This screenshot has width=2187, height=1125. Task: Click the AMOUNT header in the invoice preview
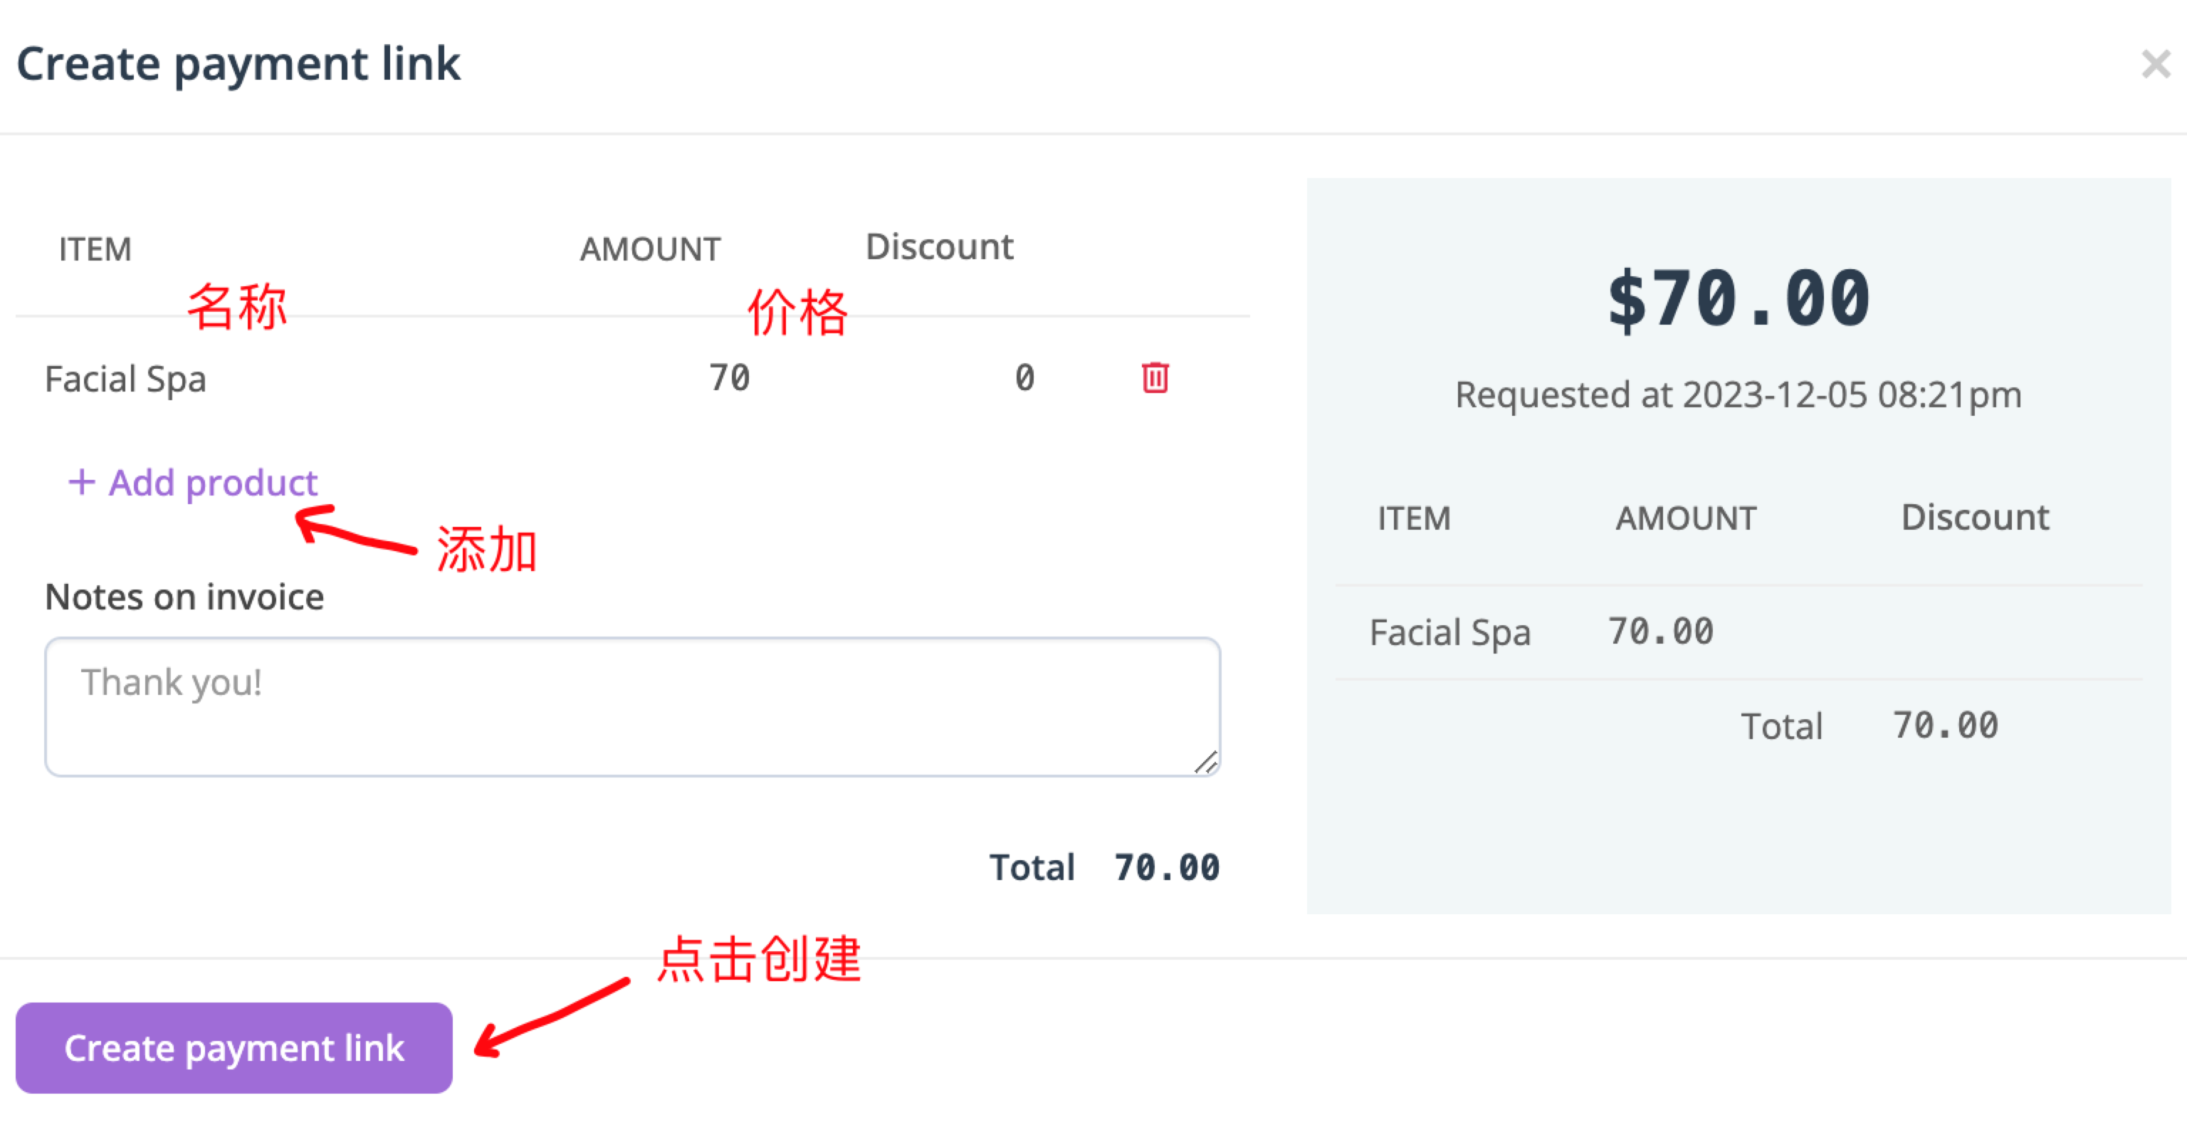point(1685,518)
